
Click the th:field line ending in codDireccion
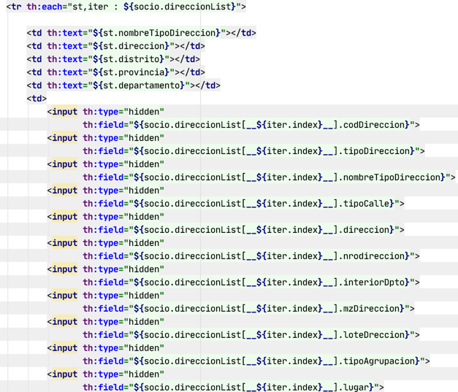pyautogui.click(x=251, y=125)
